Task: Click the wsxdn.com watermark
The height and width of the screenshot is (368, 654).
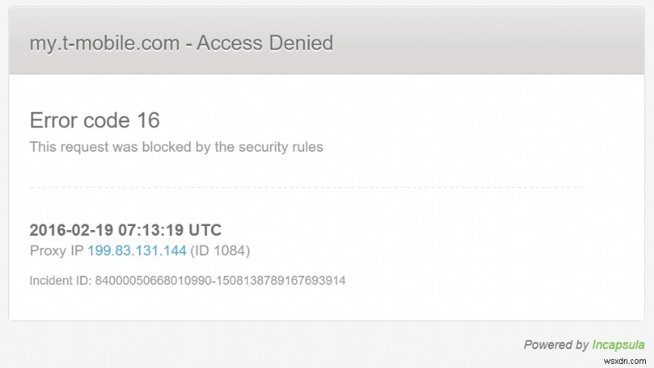Action: coord(625,359)
